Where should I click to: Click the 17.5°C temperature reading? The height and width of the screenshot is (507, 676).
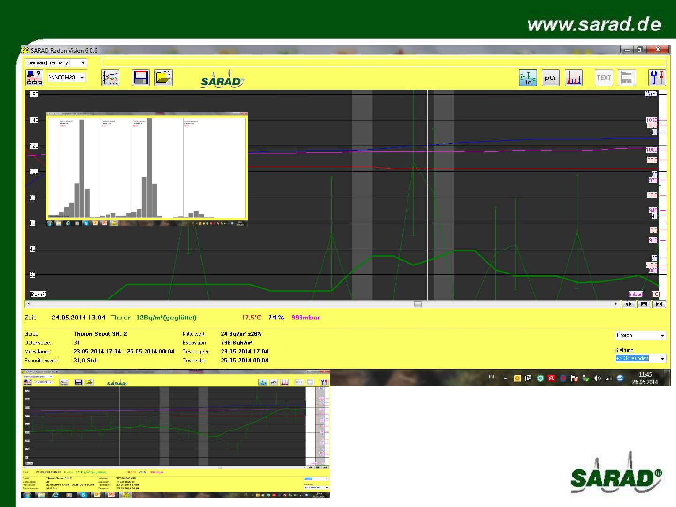(x=251, y=318)
